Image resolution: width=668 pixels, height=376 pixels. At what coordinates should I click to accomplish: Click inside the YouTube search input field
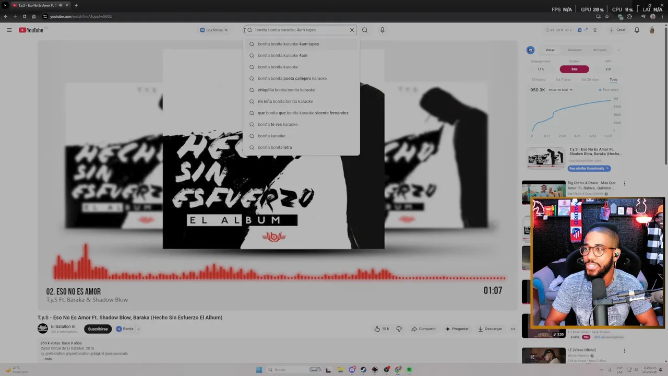pos(300,30)
